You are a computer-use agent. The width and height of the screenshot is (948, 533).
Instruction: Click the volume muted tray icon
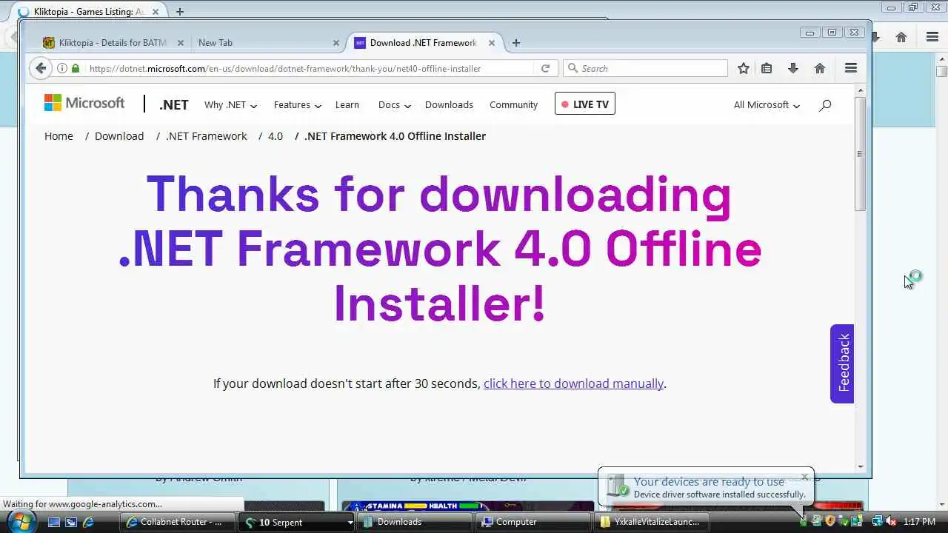pos(891,521)
